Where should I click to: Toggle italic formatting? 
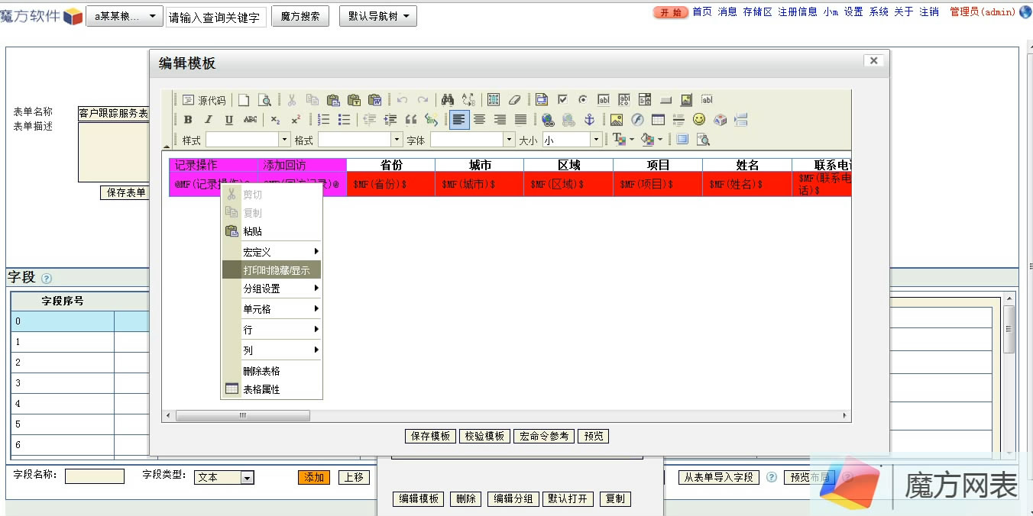tap(209, 120)
